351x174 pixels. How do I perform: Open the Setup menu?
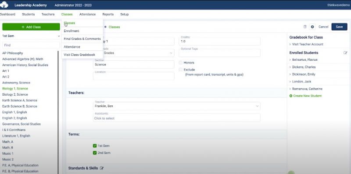125,14
